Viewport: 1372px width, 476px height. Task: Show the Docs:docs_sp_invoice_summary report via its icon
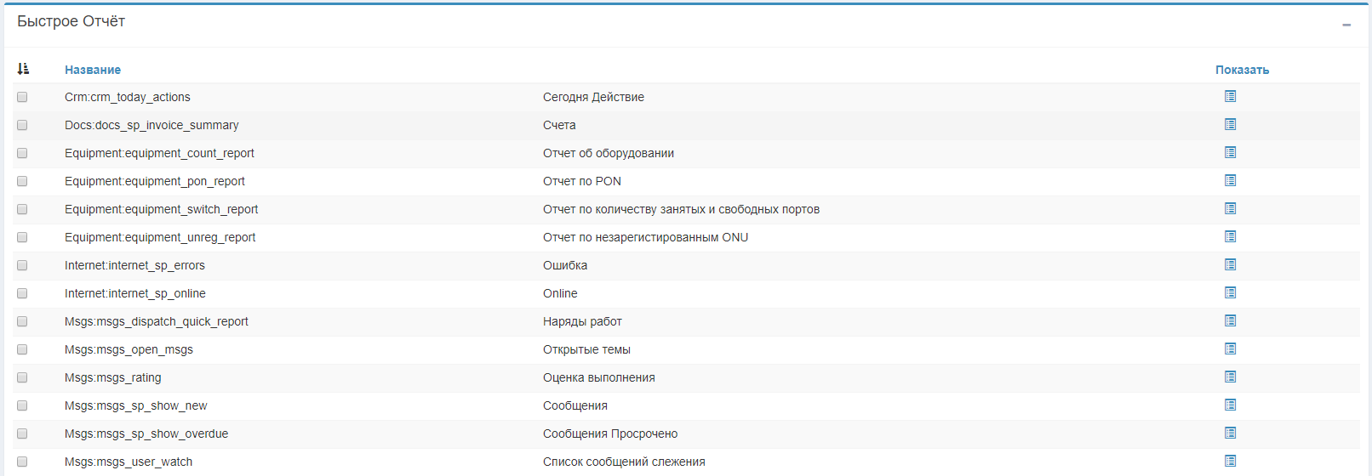click(1230, 125)
